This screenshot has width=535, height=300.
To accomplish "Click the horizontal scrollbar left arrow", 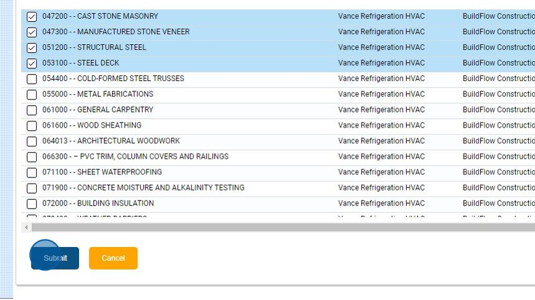I will [26, 228].
